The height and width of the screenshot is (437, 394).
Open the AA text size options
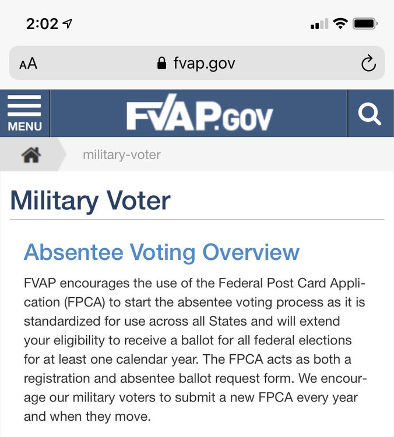tap(28, 64)
